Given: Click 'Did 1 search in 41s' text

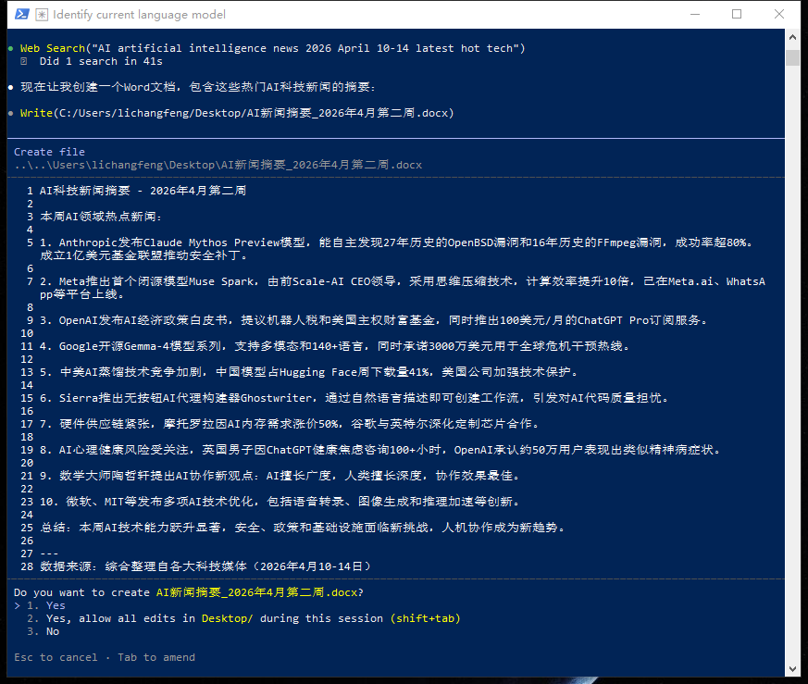Looking at the screenshot, I should (101, 61).
